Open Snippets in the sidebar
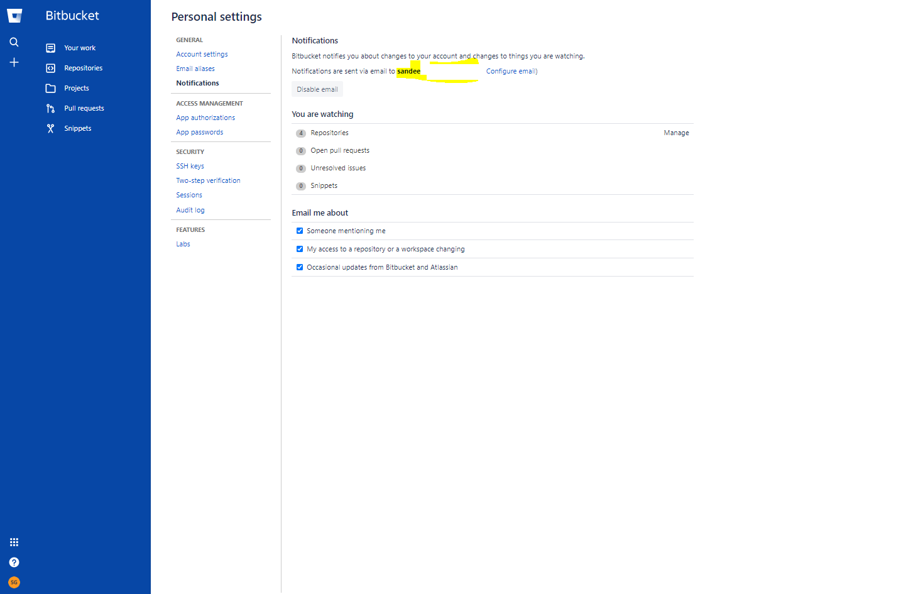 click(x=77, y=128)
